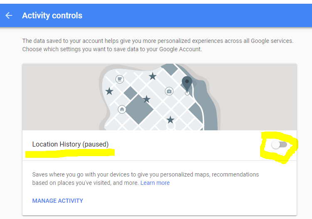Select the dark location pin marker
The height and width of the screenshot is (219, 312).
(187, 82)
